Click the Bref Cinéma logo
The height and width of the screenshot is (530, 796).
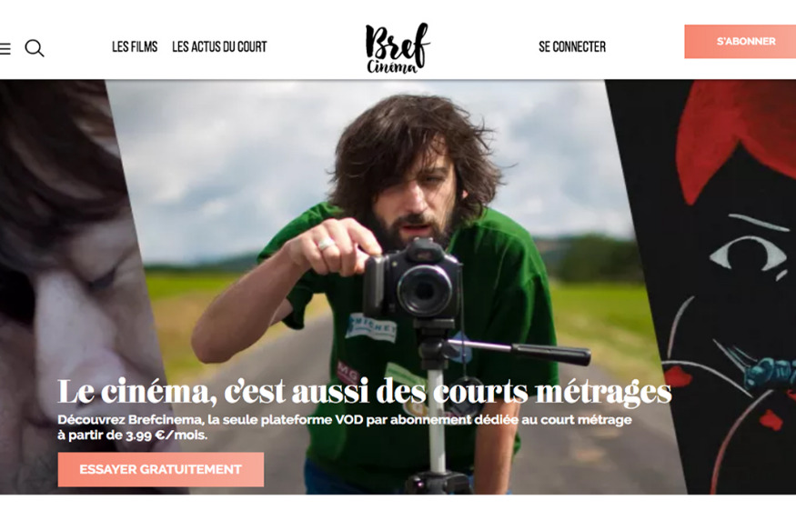pyautogui.click(x=398, y=47)
